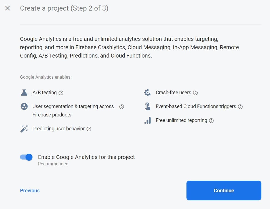Click the A/B testing flask icon
The image size is (270, 209).
pyautogui.click(x=24, y=93)
